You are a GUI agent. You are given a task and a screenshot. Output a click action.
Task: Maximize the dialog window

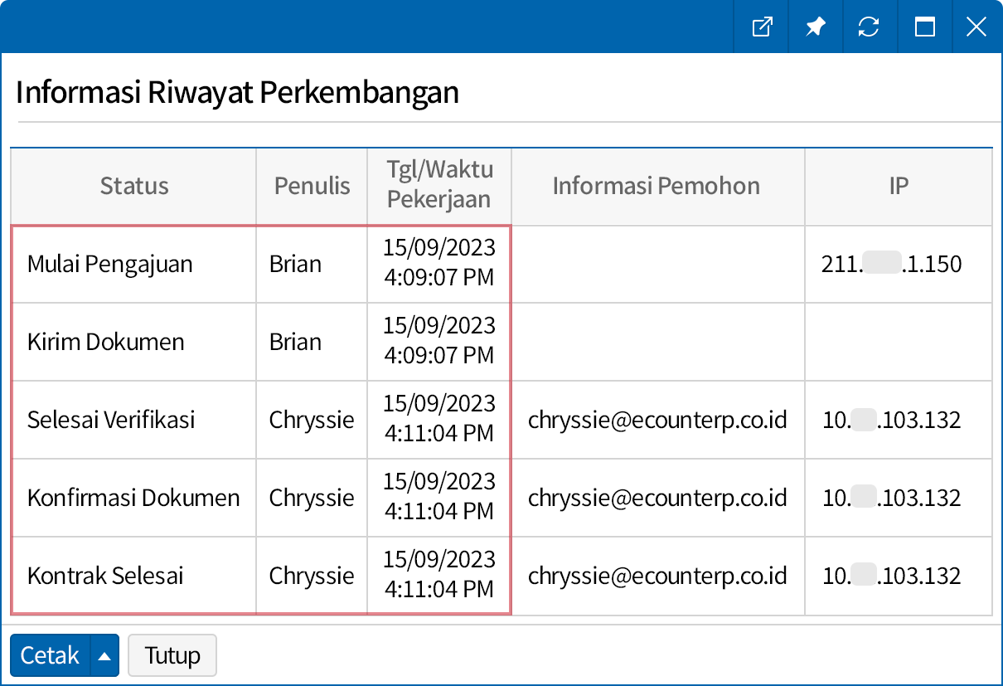pyautogui.click(x=924, y=27)
